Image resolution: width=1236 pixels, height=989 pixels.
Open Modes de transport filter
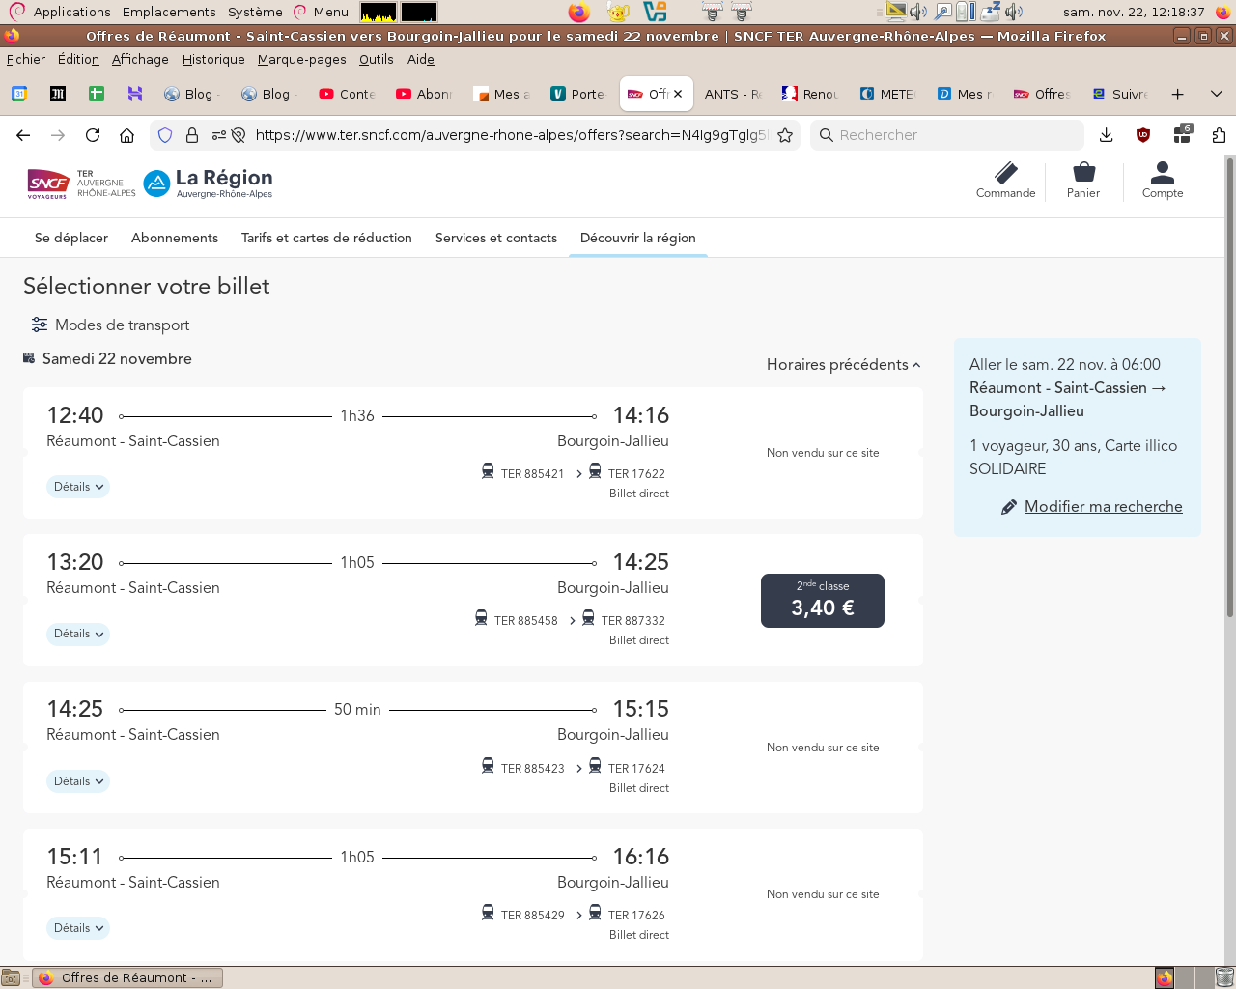pyautogui.click(x=110, y=325)
